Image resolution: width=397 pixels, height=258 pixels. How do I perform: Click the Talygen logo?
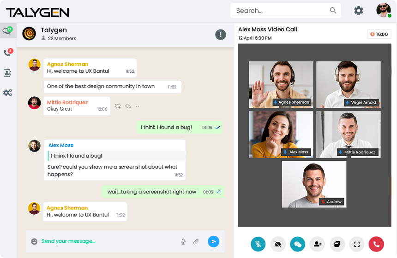tap(37, 12)
